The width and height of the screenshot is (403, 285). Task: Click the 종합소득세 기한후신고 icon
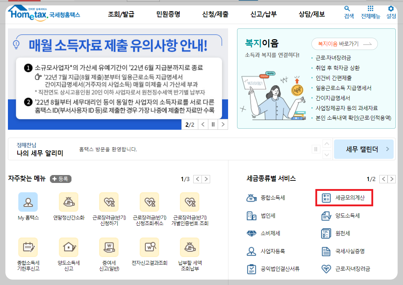(28, 247)
